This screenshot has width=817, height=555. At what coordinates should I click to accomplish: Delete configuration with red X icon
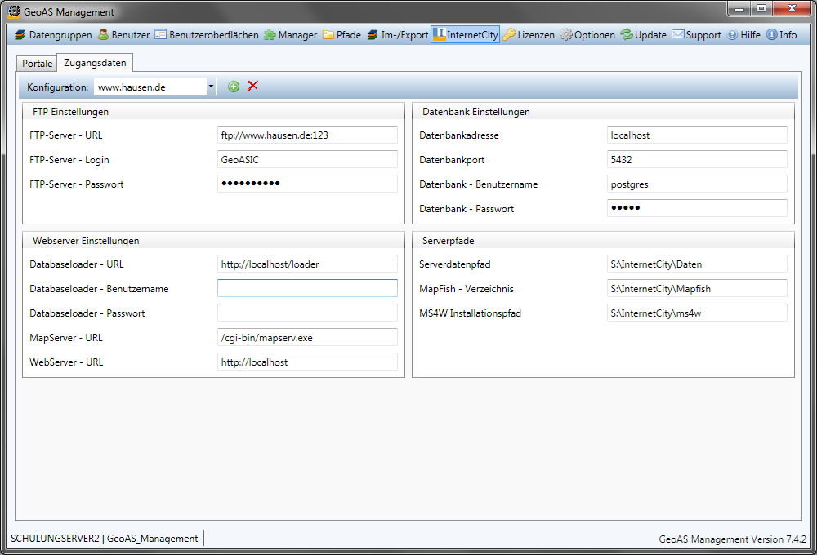[252, 87]
